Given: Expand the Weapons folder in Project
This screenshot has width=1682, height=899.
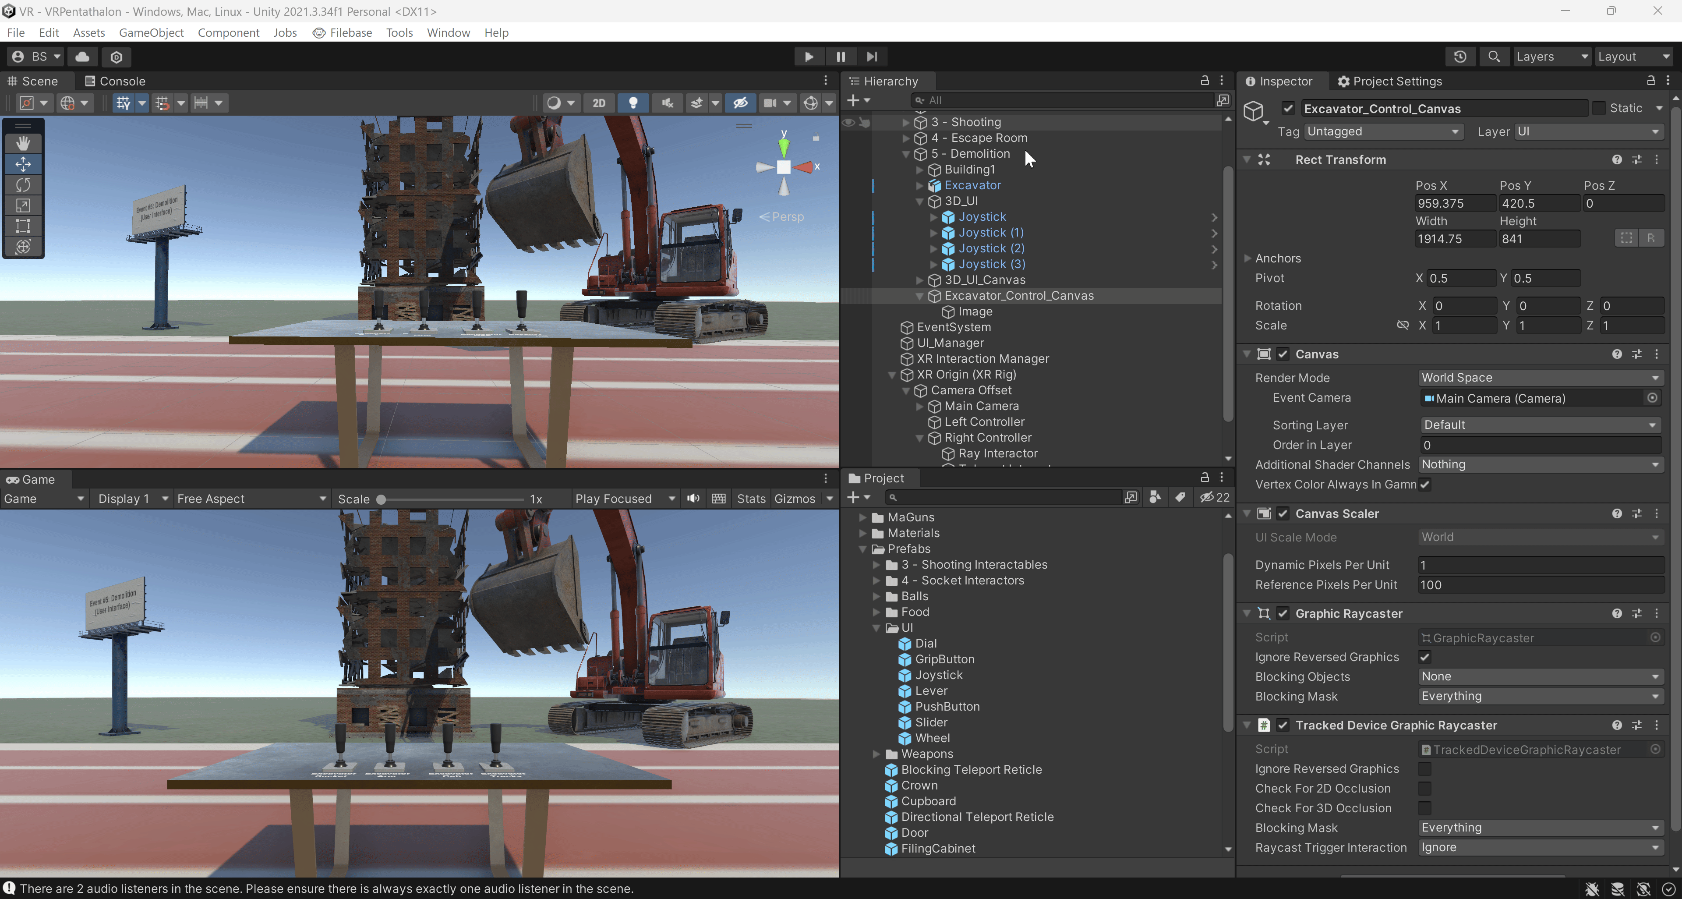Looking at the screenshot, I should click(876, 754).
